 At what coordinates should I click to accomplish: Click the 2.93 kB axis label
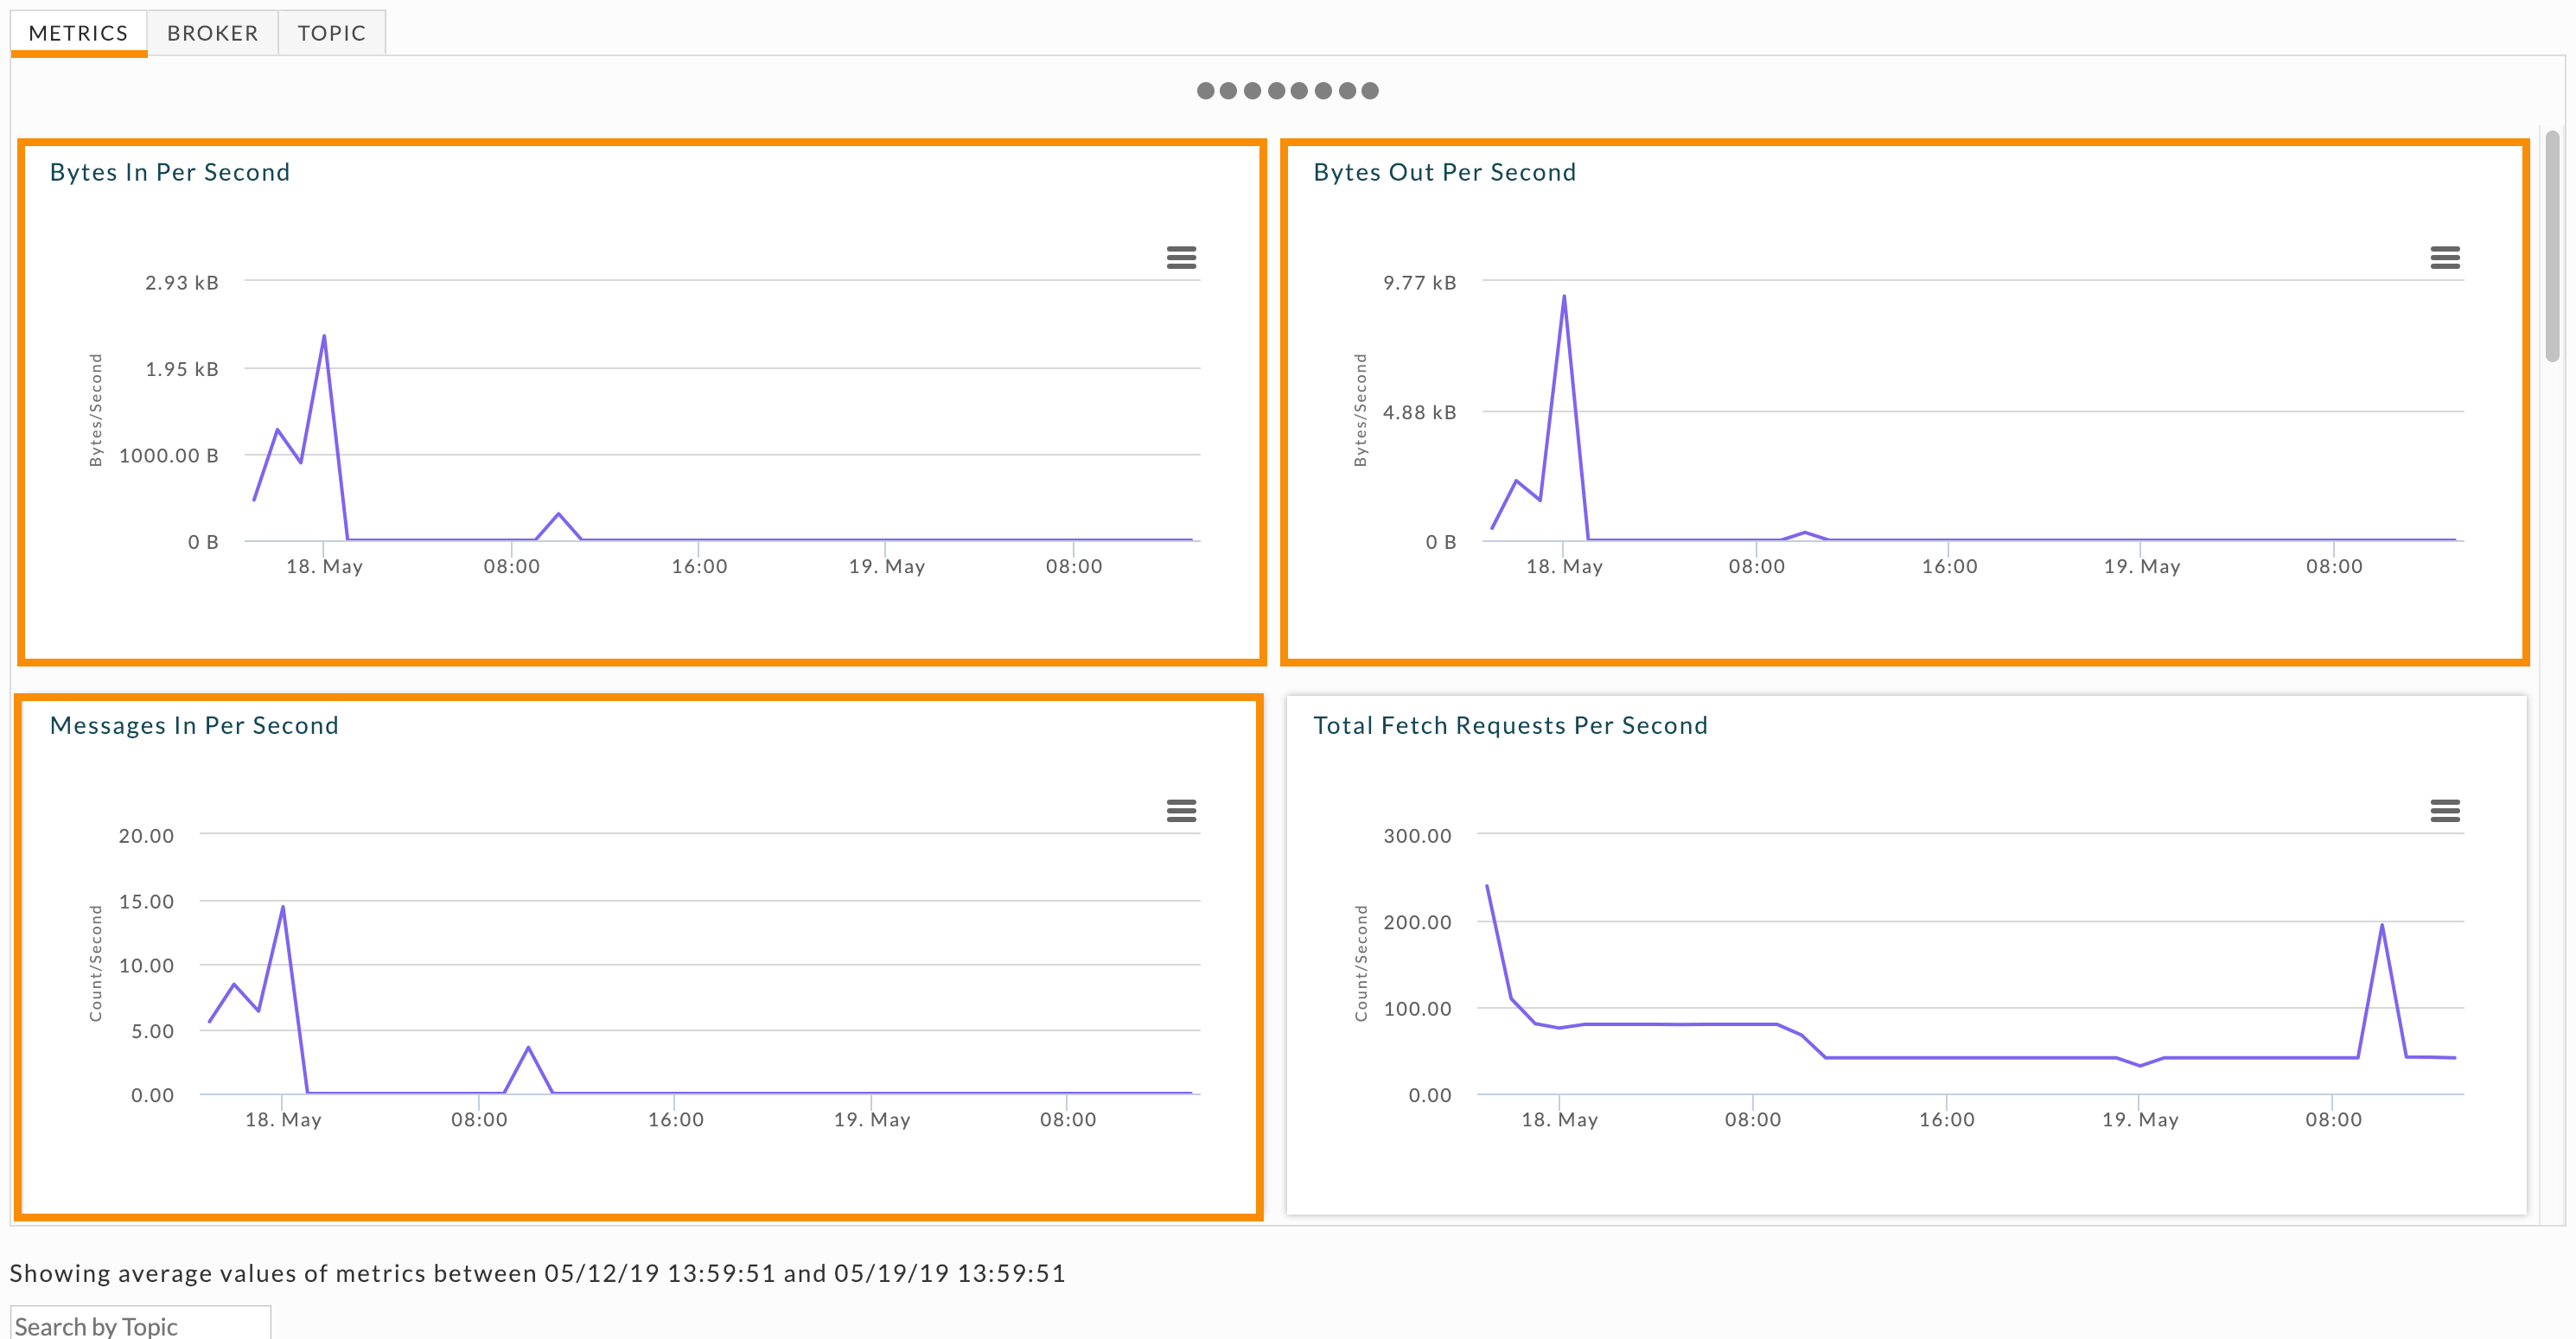(x=181, y=283)
